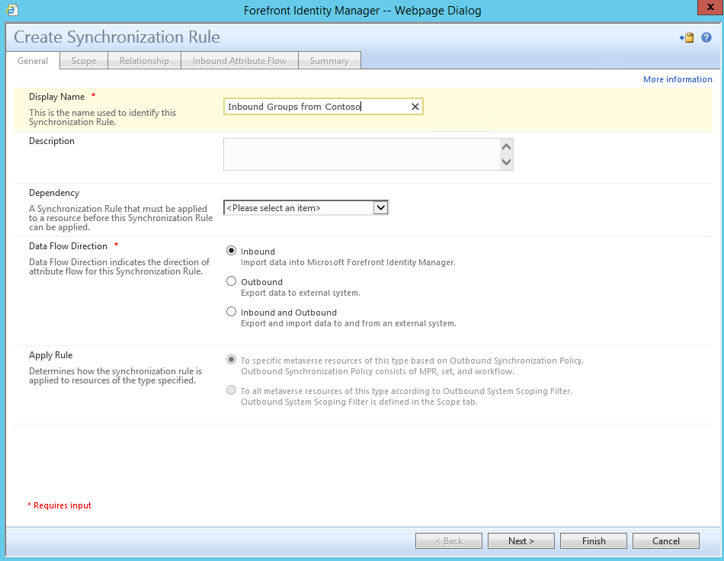Click the 'Data Flow Direction' label
724x561 pixels.
(68, 246)
